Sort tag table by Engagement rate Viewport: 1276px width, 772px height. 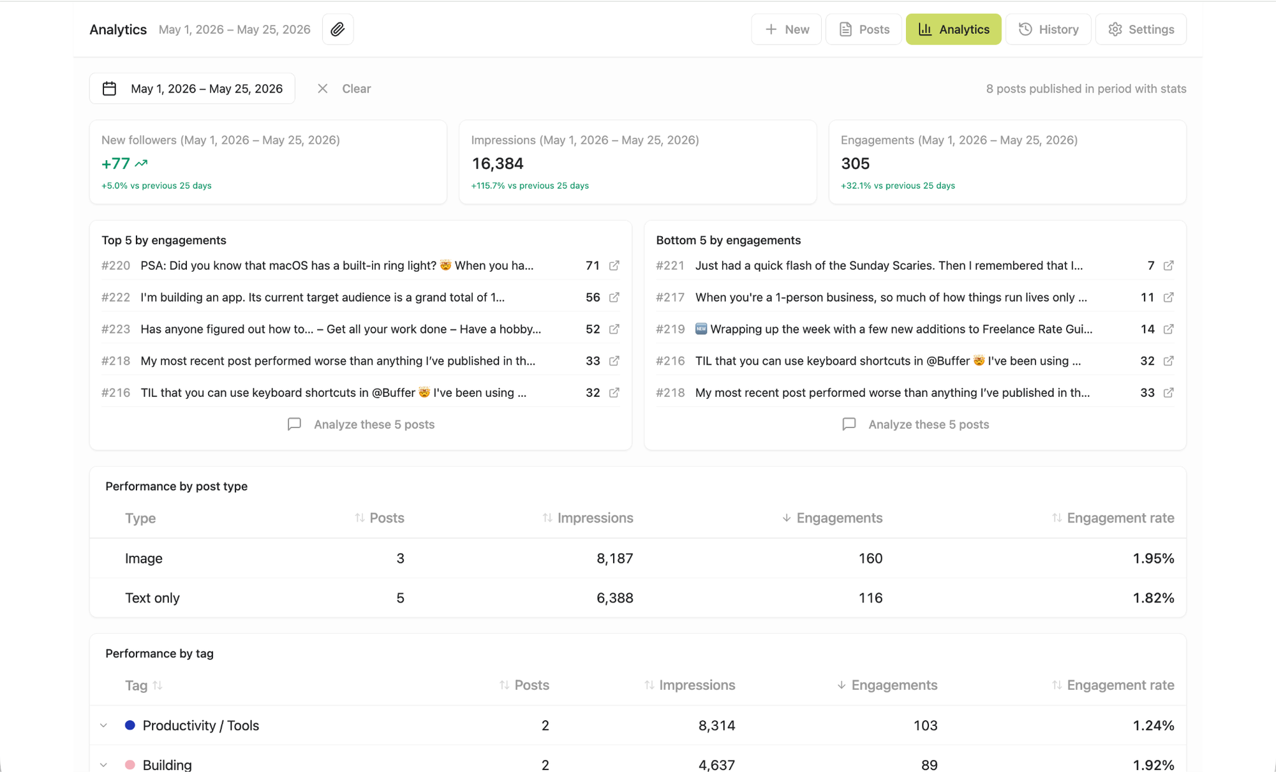(1113, 685)
